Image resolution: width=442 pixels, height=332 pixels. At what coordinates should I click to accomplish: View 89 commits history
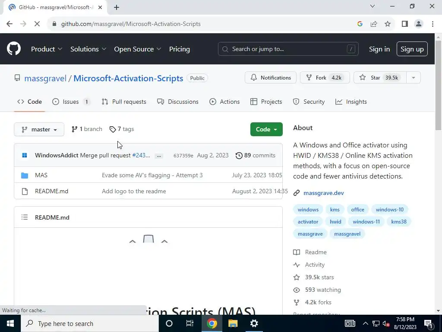pos(256,155)
